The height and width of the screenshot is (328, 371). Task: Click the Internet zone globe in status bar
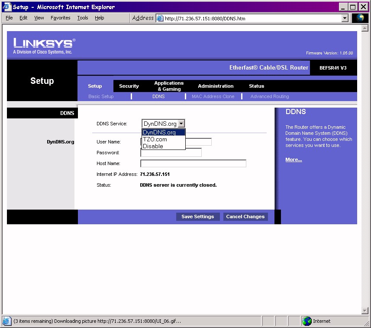[307, 321]
